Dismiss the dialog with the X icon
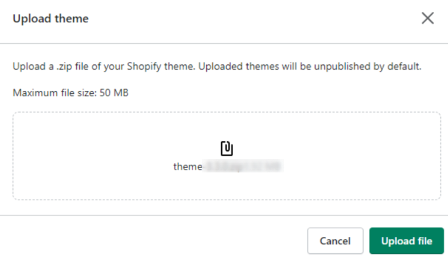This screenshot has height=261, width=448. (427, 18)
